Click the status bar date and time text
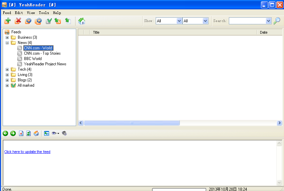Image resolution: width=284 pixels, height=191 pixels. coord(228,189)
